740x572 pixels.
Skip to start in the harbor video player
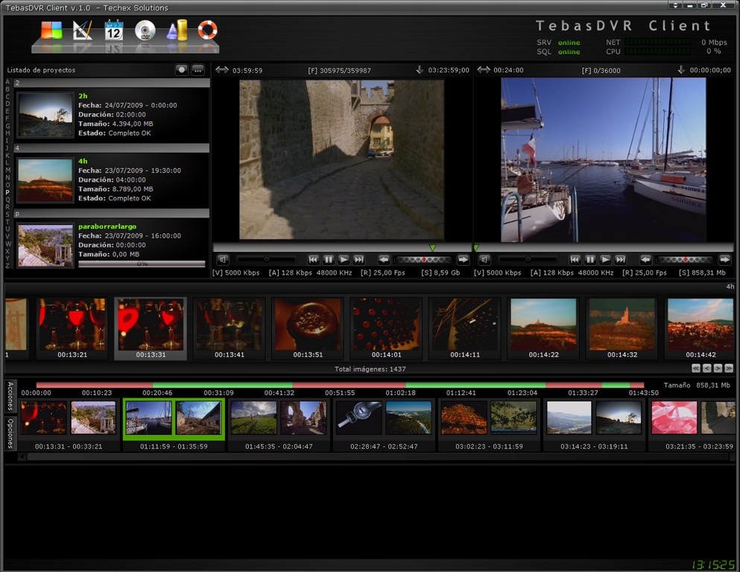[575, 259]
